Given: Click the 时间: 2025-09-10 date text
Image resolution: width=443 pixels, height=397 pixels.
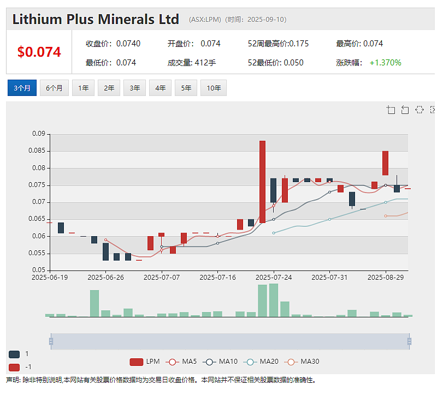Looking at the screenshot, I should (x=256, y=20).
